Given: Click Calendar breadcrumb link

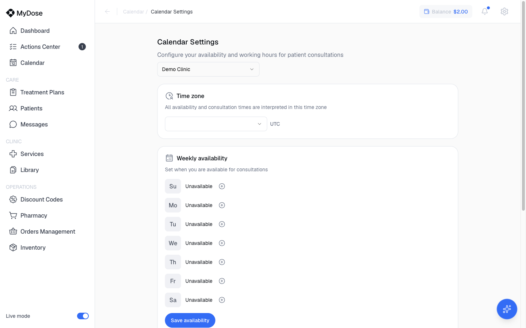Looking at the screenshot, I should (133, 12).
